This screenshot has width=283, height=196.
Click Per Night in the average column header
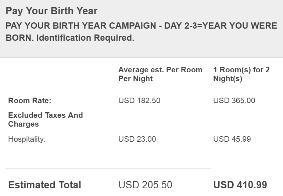click(x=136, y=79)
